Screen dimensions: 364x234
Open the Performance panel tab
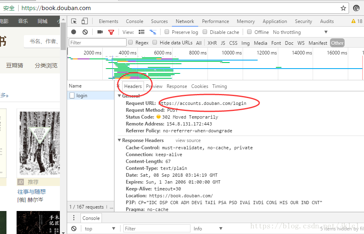216,21
